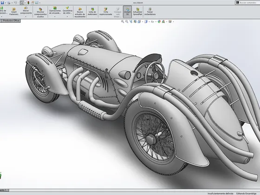The height and width of the screenshot is (195, 260).
Task: Expand Mover componente dropdown arrow
Action: coord(26,17)
